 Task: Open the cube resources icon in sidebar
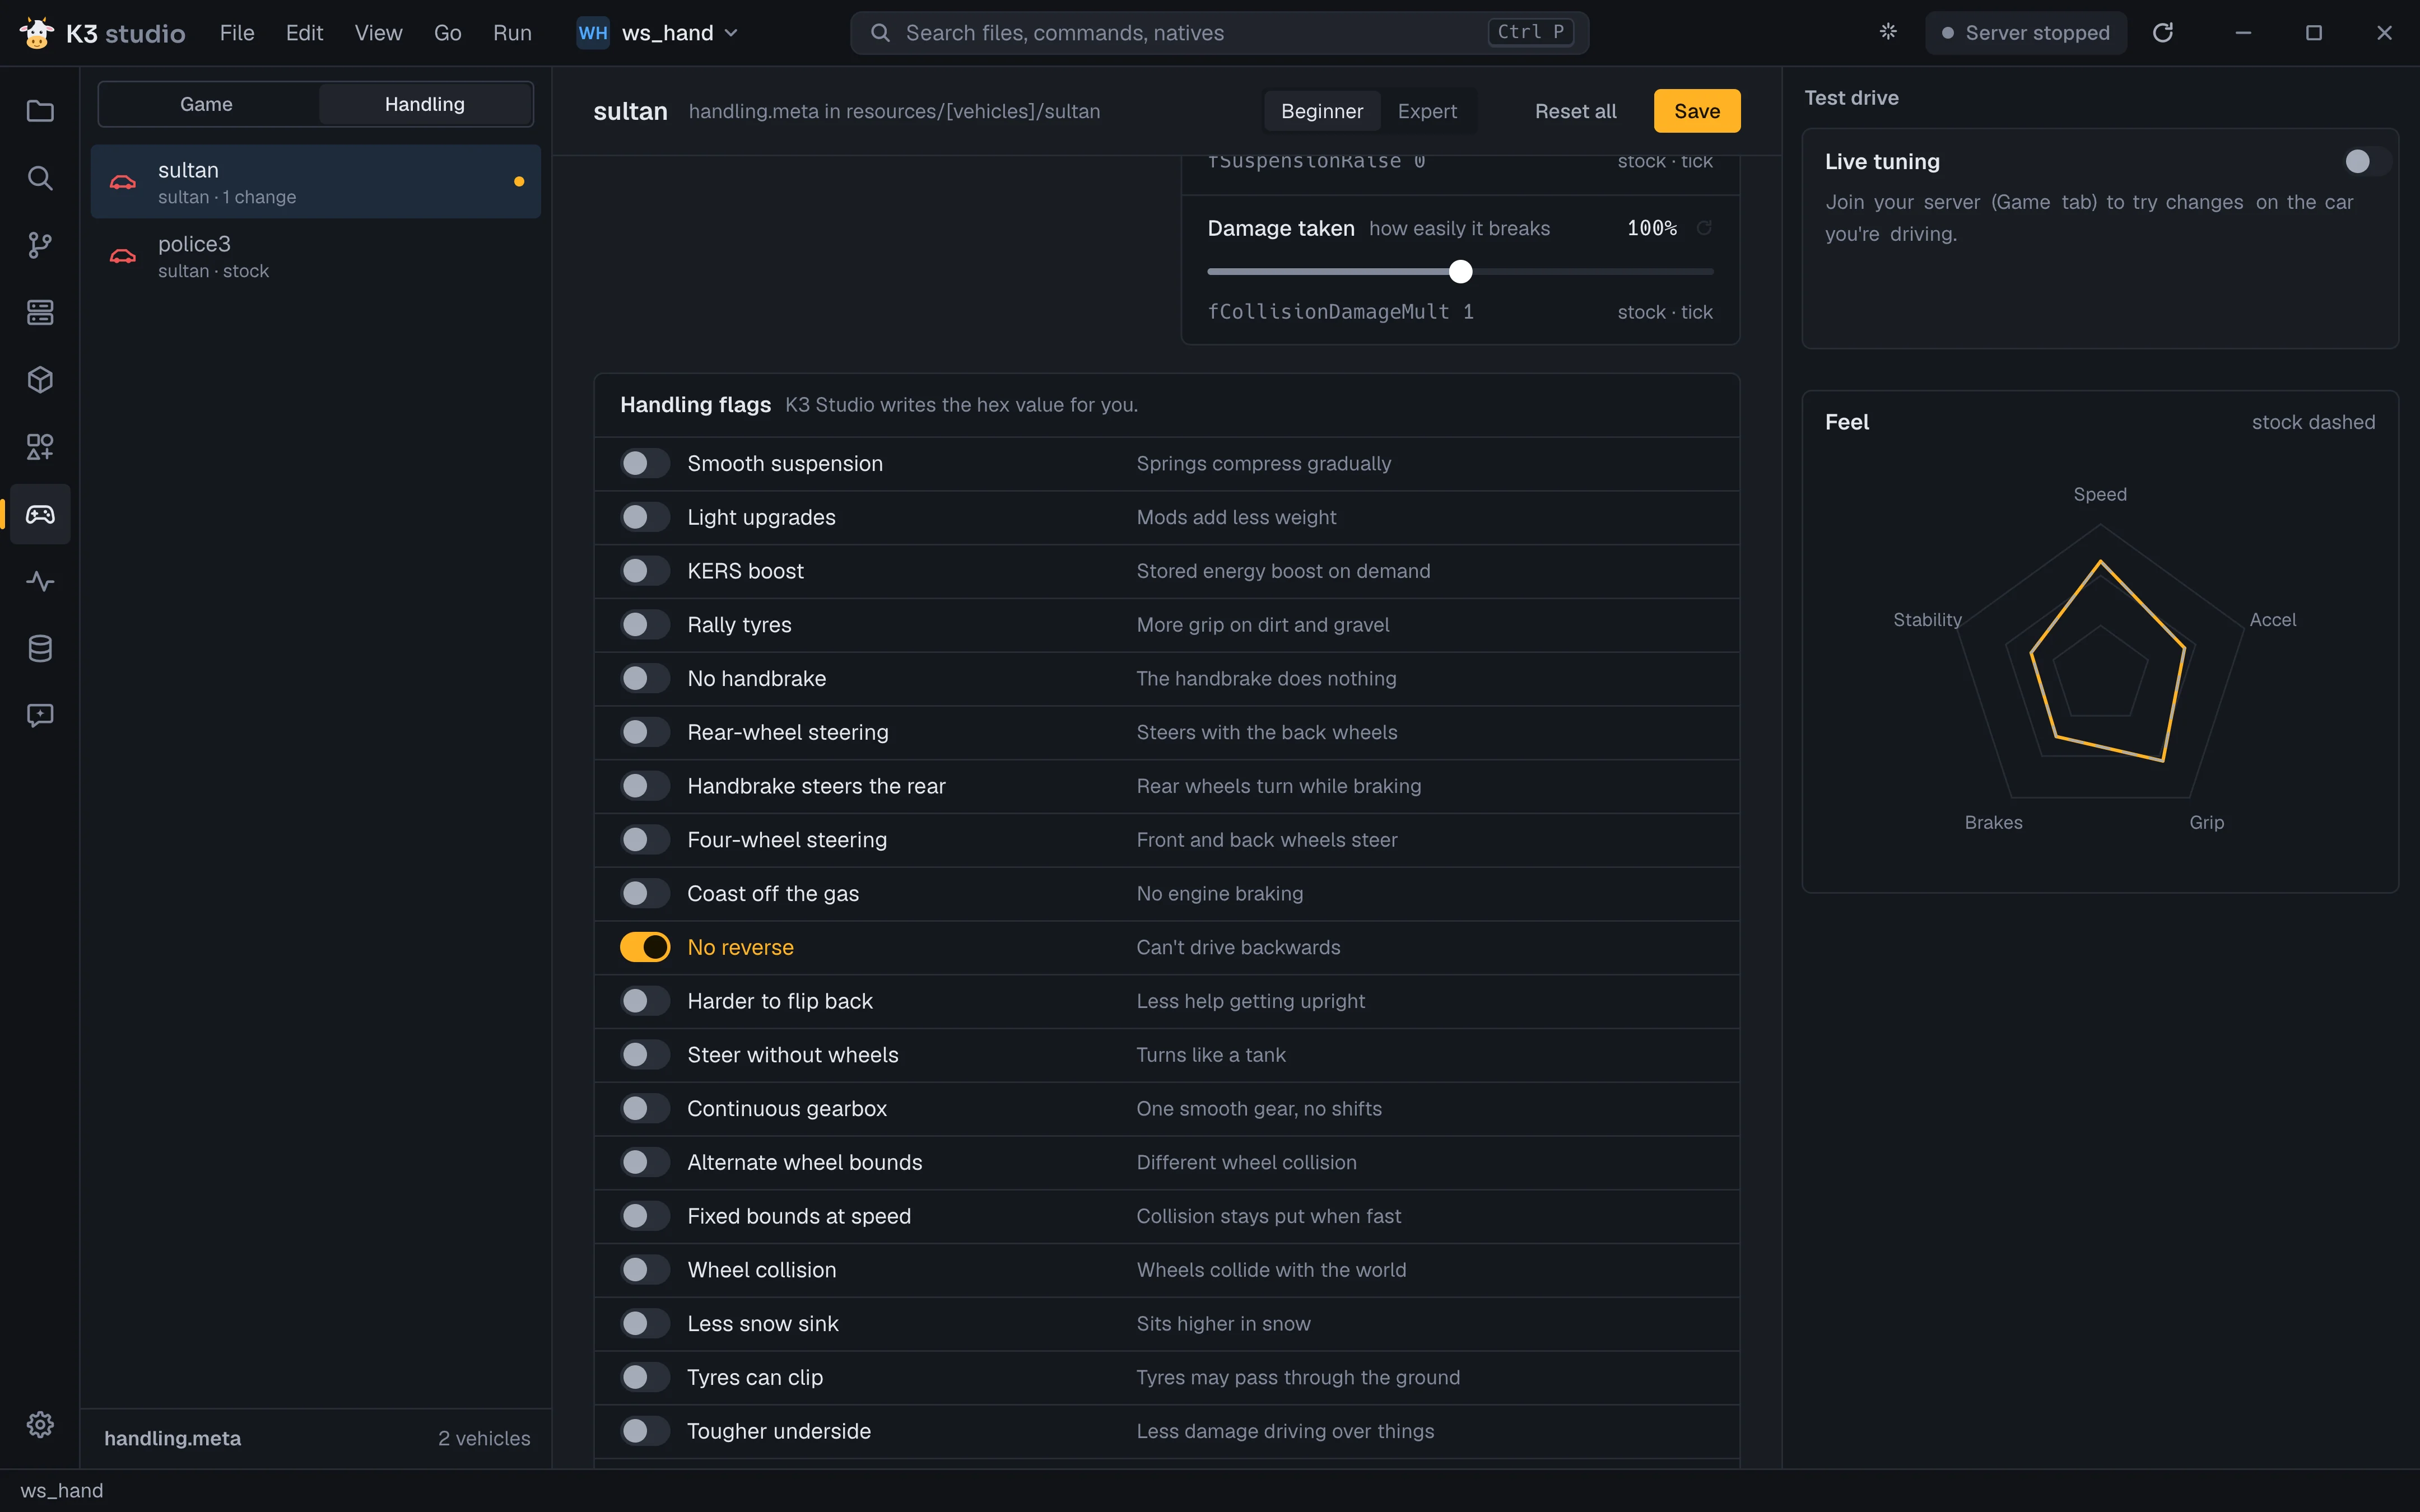point(40,380)
